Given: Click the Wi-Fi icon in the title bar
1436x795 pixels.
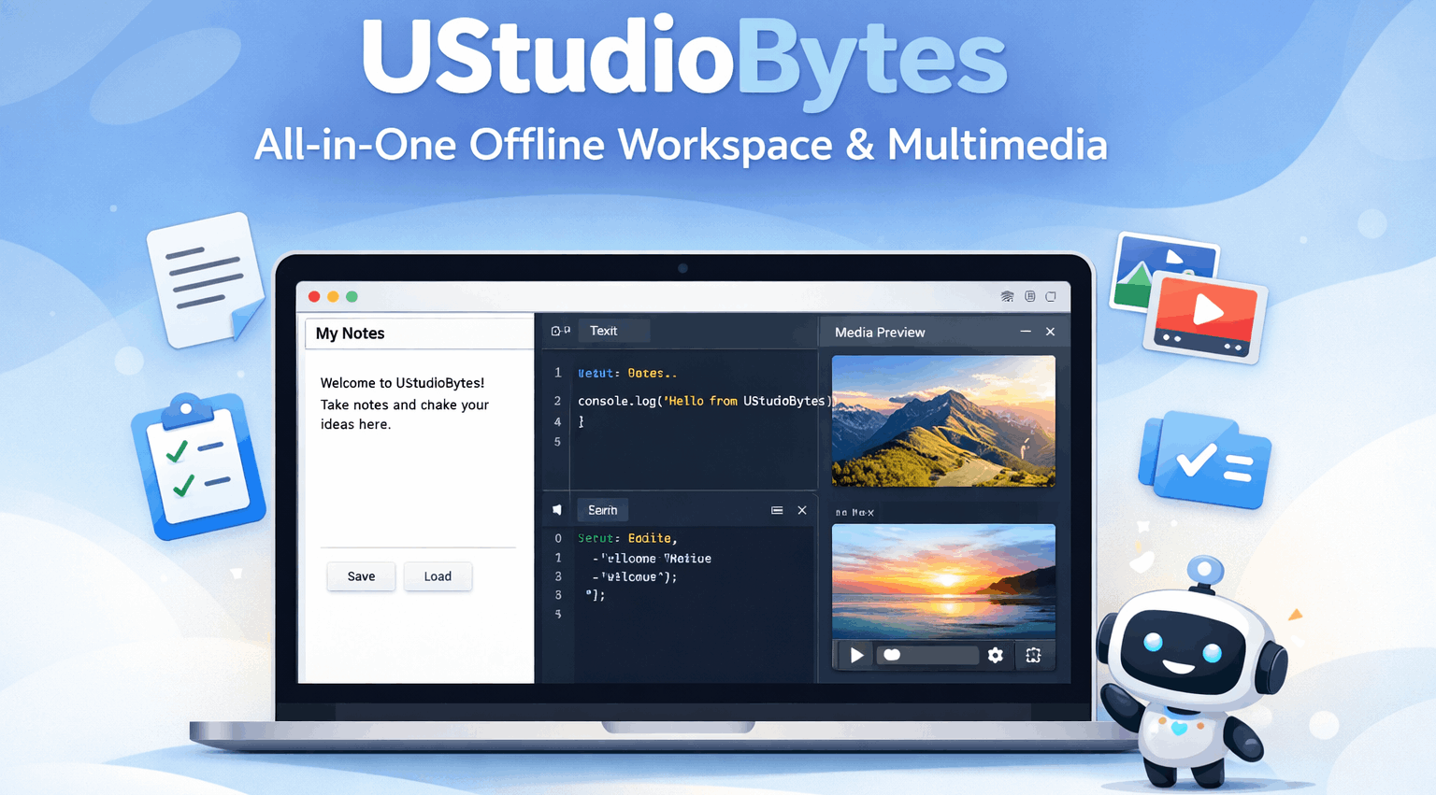Looking at the screenshot, I should coord(1008,296).
